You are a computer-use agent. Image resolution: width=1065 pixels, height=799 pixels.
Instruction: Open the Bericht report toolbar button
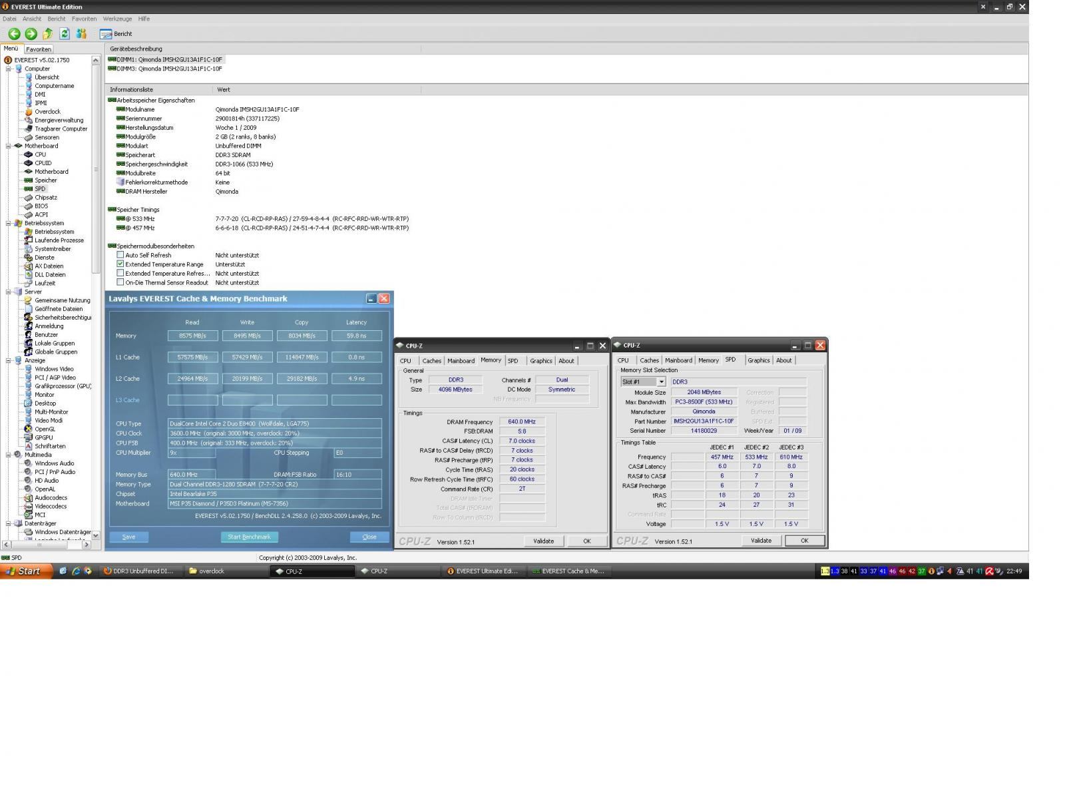pyautogui.click(x=116, y=34)
